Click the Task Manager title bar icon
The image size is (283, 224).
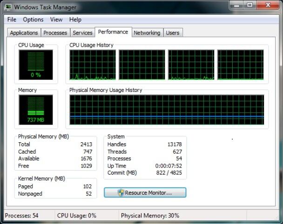pyautogui.click(x=8, y=7)
